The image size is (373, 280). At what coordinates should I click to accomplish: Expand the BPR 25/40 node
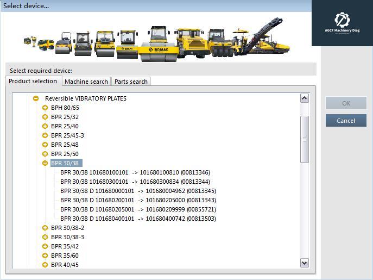[45, 126]
